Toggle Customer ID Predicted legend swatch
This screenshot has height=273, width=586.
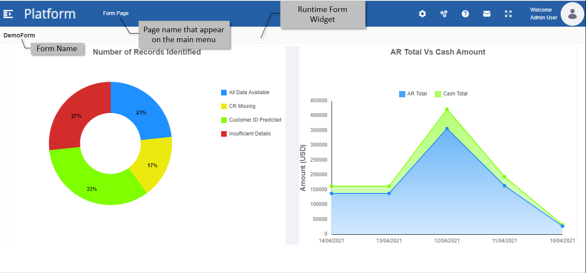pos(224,120)
